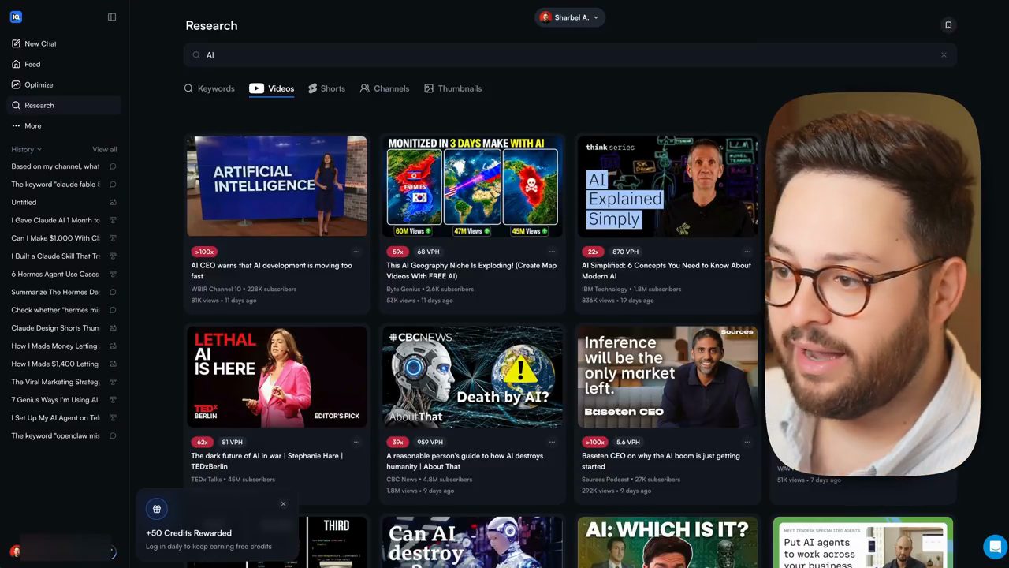Click the IQ logo icon

16,17
